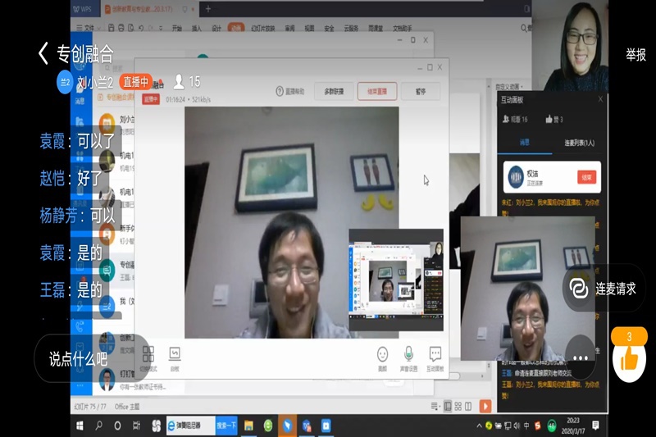Click the 搜索一下 taskbar search button
The image size is (656, 437).
226,426
